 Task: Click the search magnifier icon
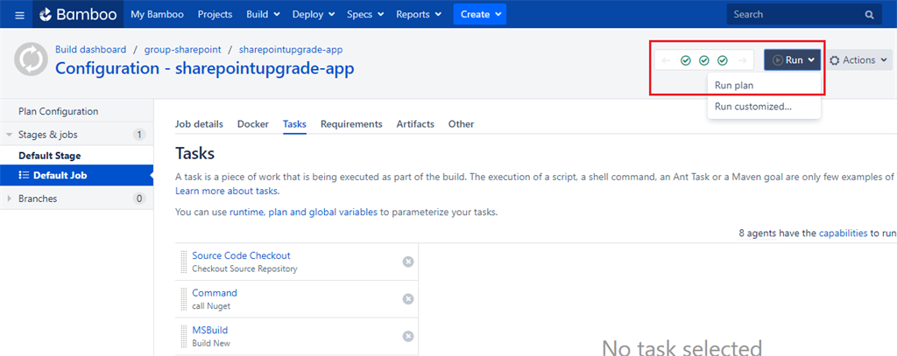click(869, 15)
